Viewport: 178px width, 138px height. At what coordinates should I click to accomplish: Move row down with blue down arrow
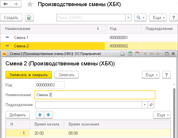[48, 115]
